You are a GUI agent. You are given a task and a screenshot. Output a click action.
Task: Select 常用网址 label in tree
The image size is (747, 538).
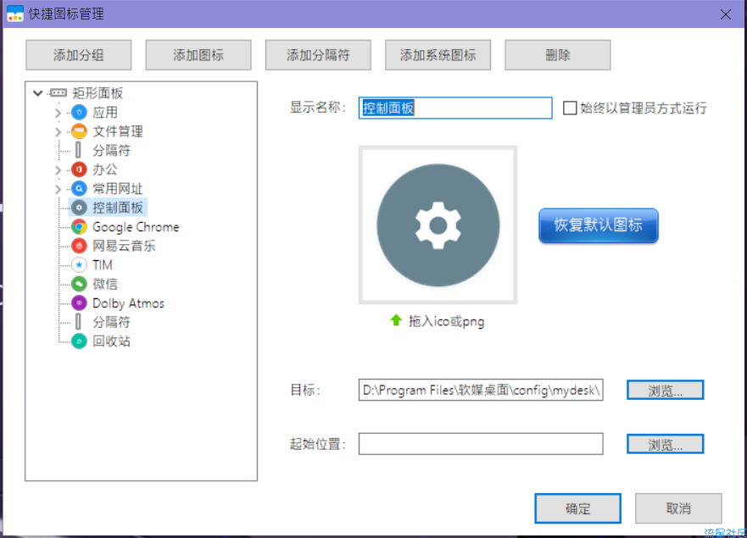click(x=118, y=189)
